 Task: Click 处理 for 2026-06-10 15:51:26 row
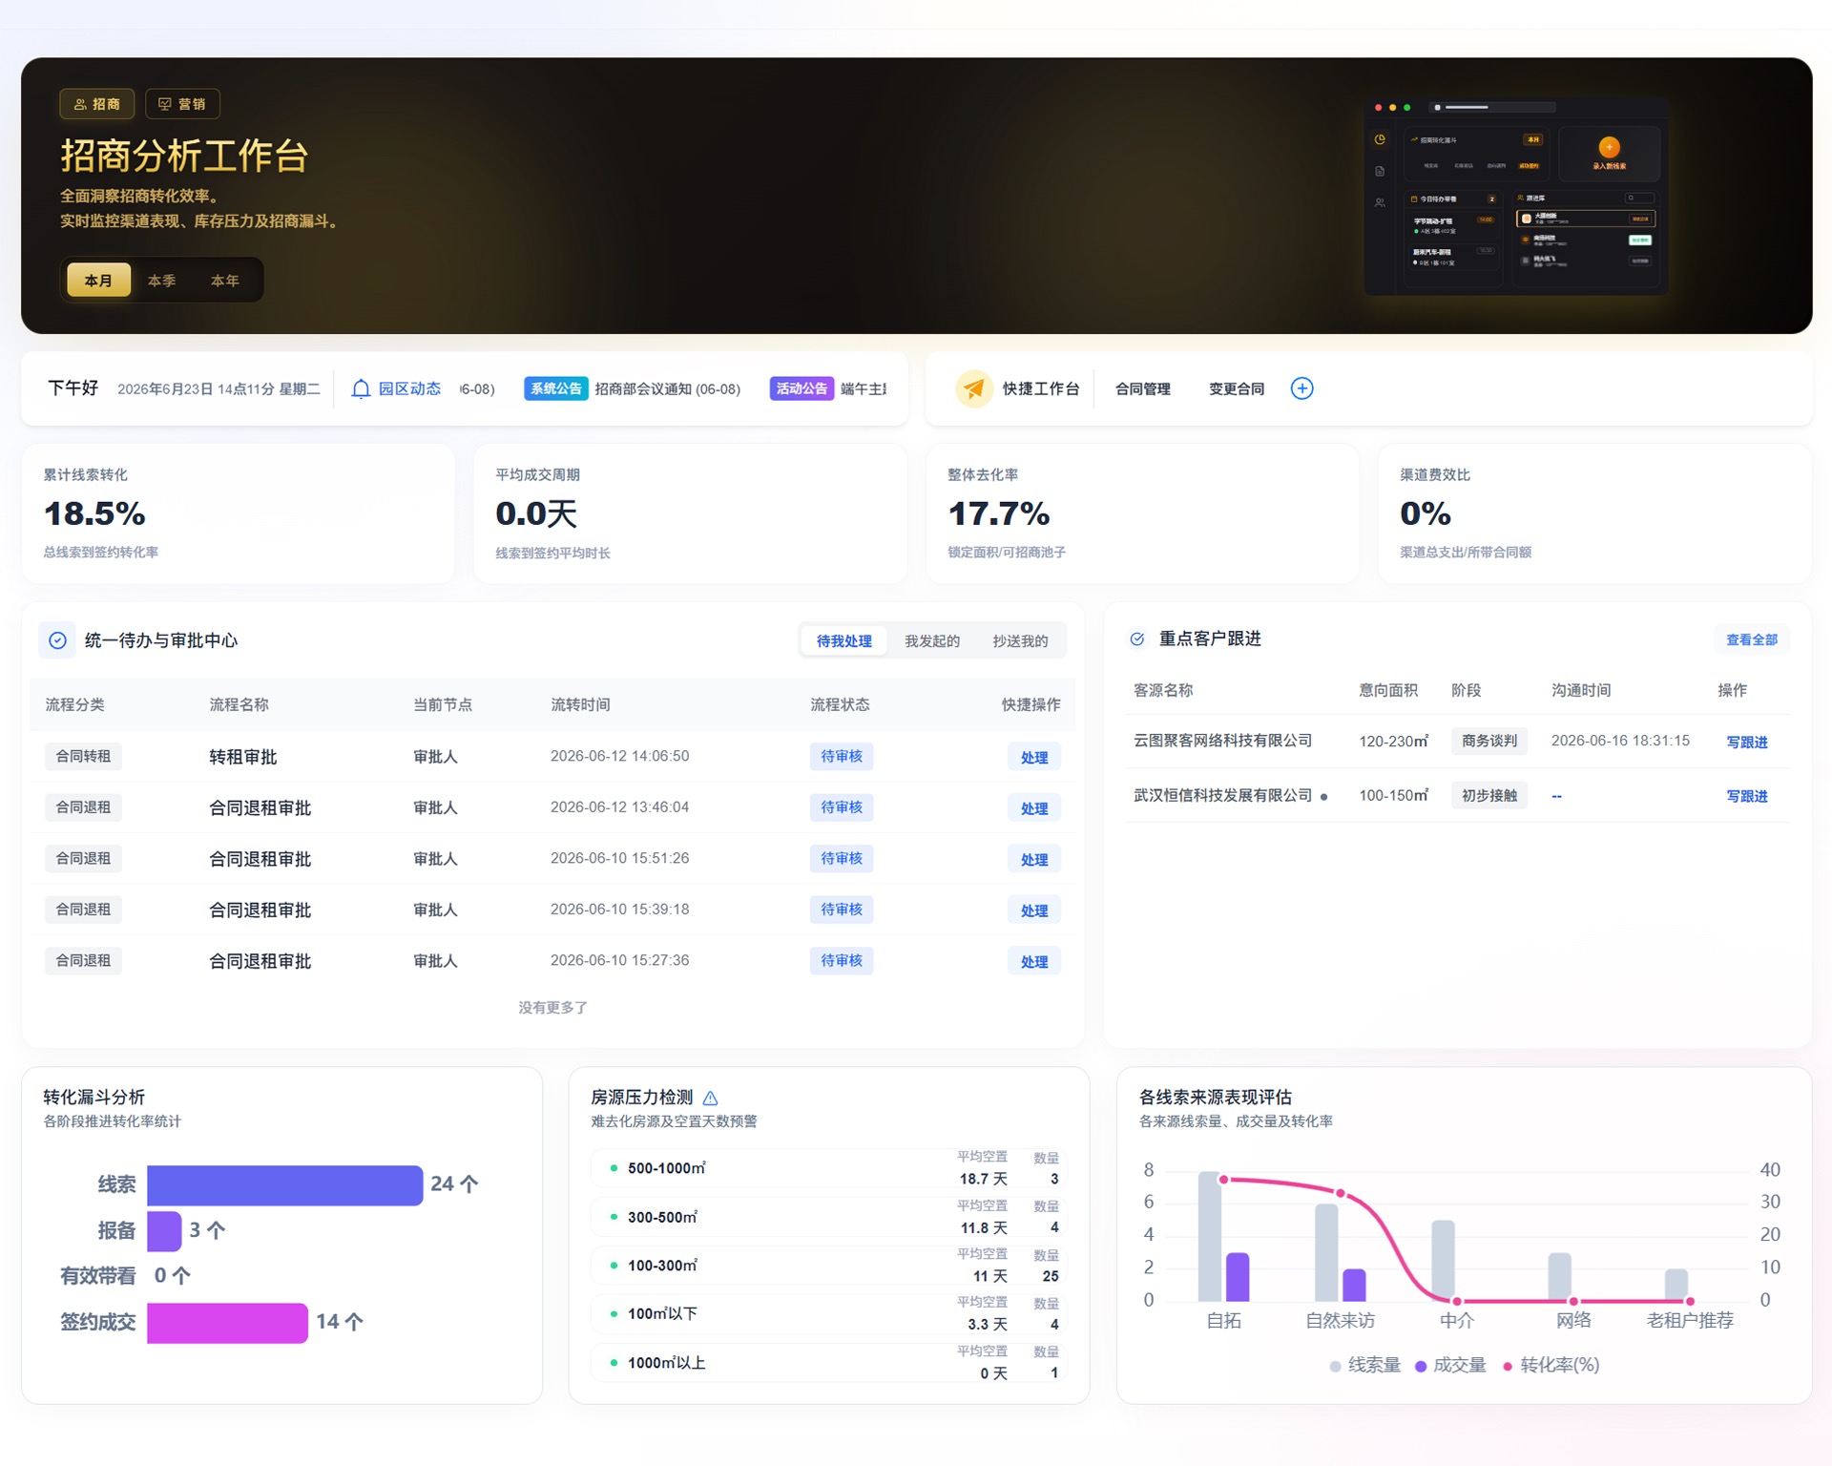point(1034,859)
